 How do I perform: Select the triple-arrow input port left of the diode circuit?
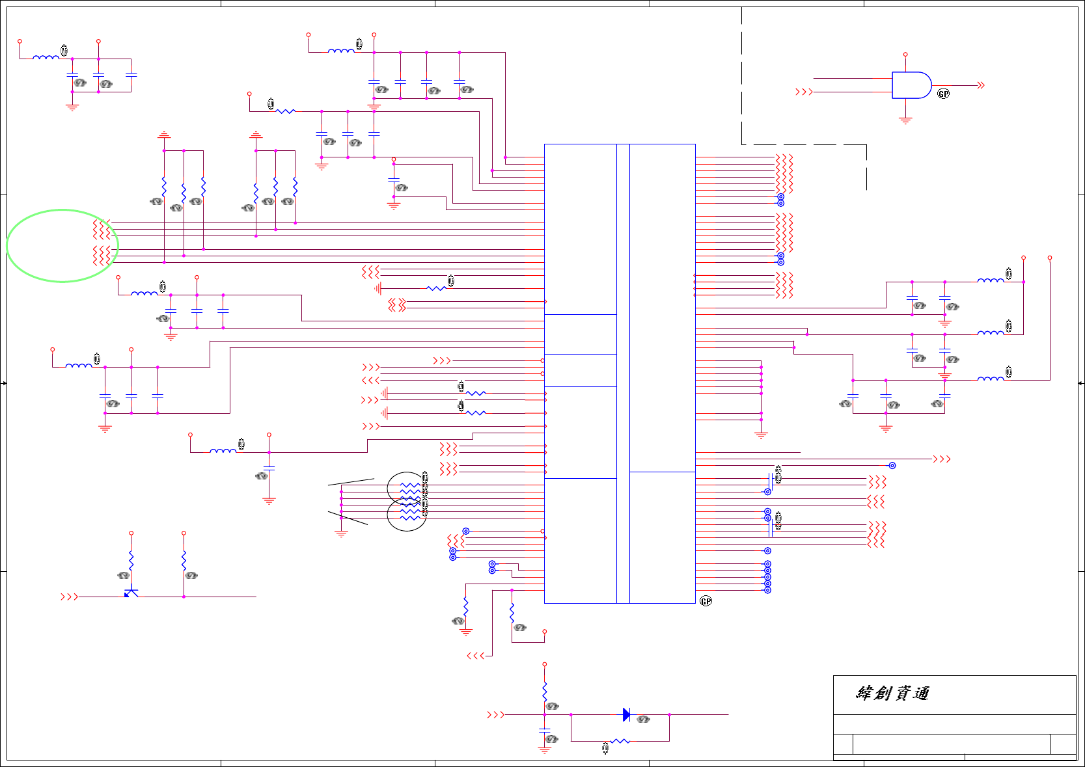pyautogui.click(x=495, y=714)
